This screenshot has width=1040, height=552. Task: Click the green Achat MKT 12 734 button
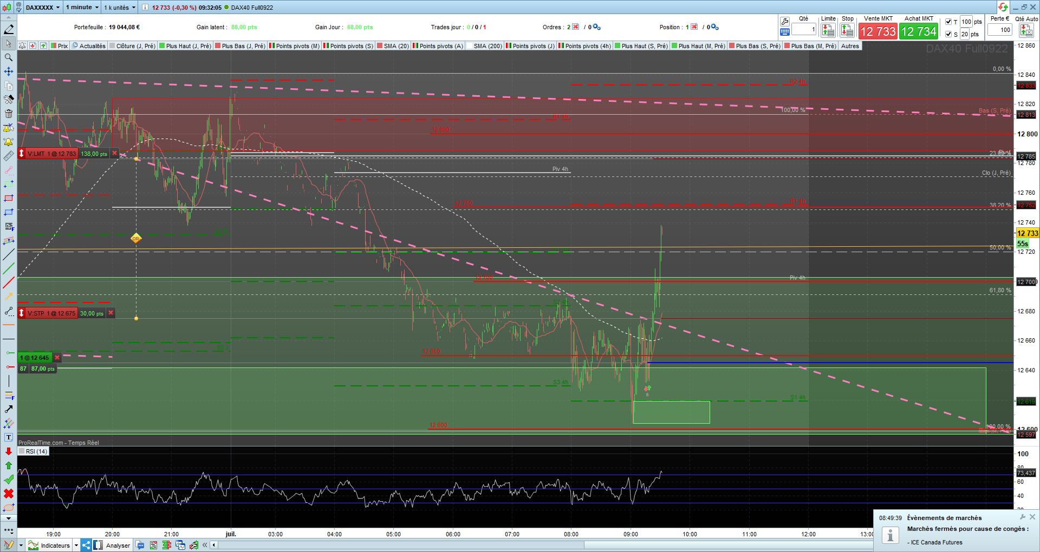[x=919, y=31]
